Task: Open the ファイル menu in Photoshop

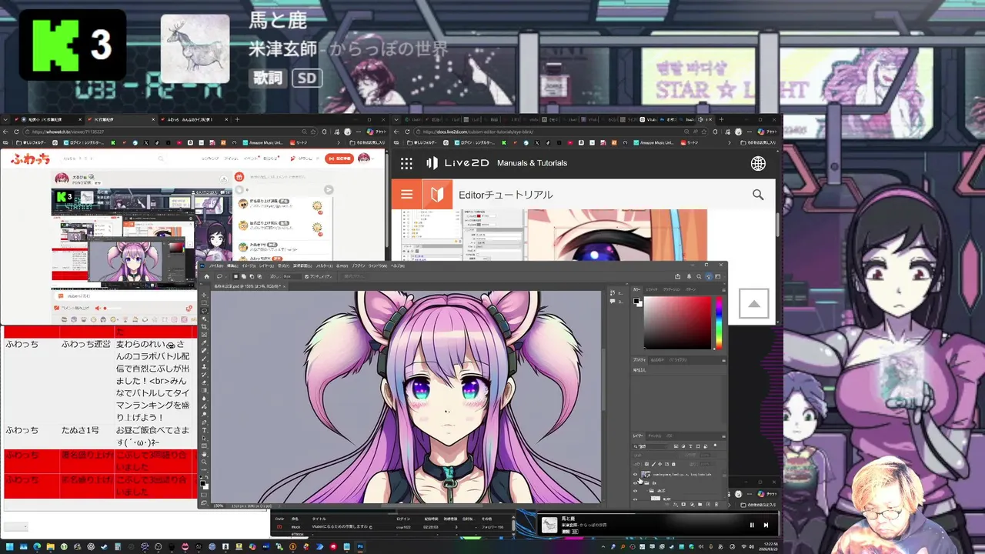Action: click(215, 266)
